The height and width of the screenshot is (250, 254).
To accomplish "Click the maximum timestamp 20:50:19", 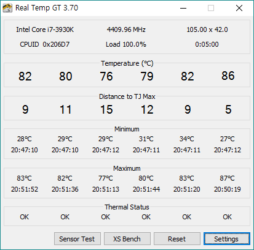I will click(228, 189).
